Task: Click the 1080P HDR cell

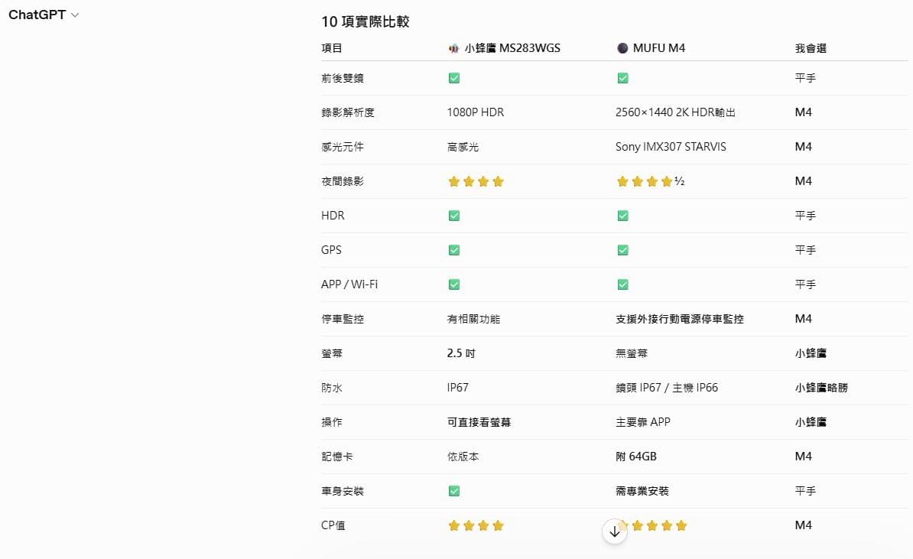Action: click(x=475, y=112)
